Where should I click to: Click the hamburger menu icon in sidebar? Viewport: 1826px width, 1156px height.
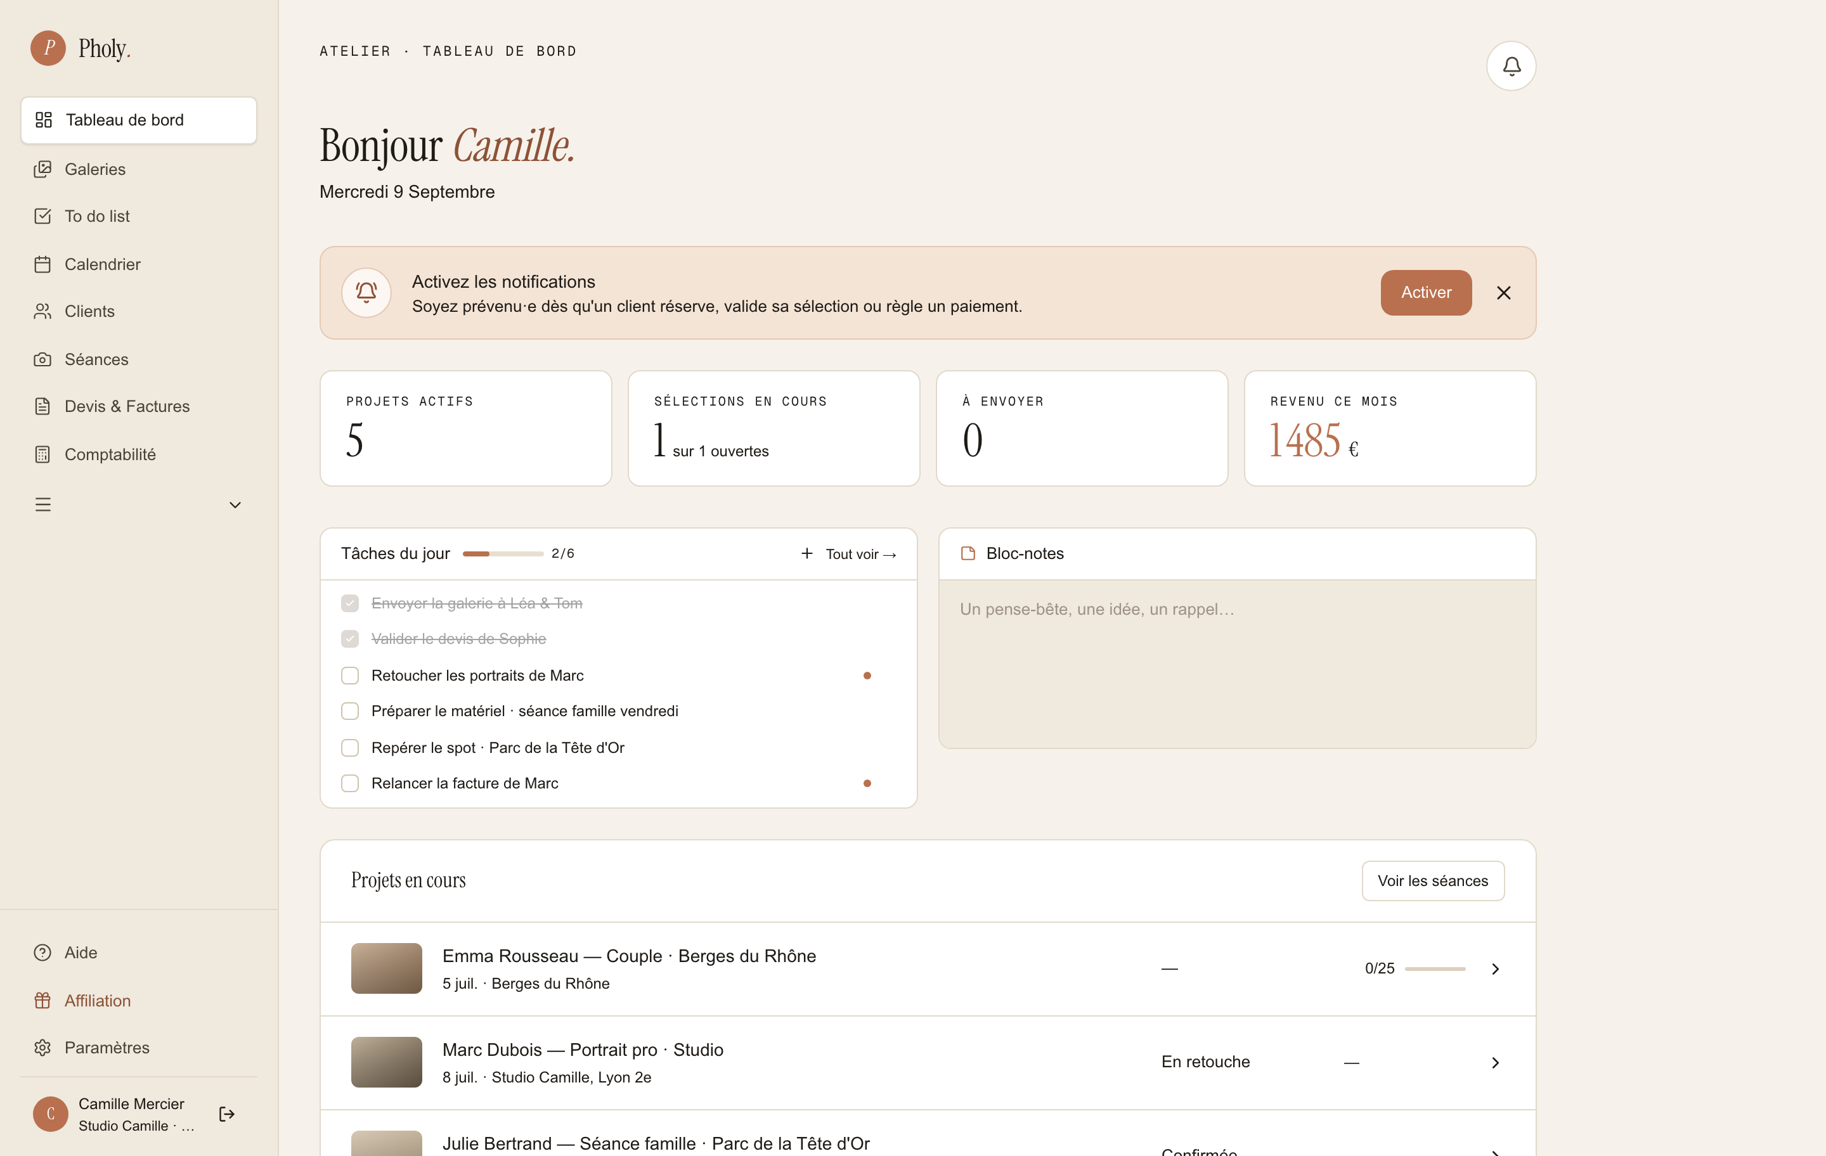click(42, 505)
